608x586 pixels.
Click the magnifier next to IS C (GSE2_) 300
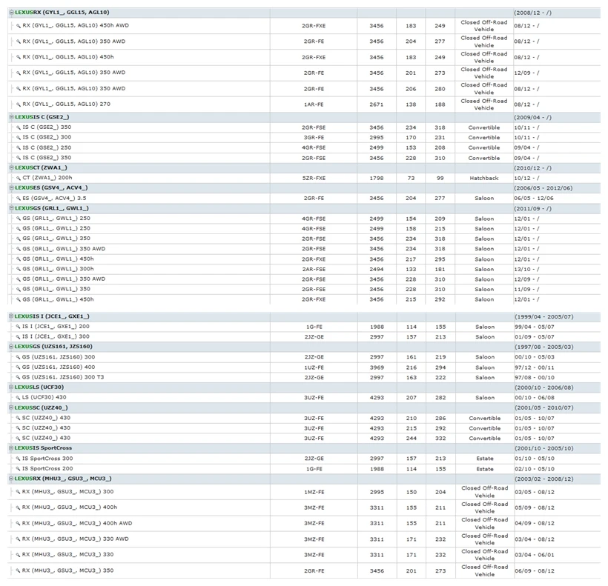tap(19, 138)
